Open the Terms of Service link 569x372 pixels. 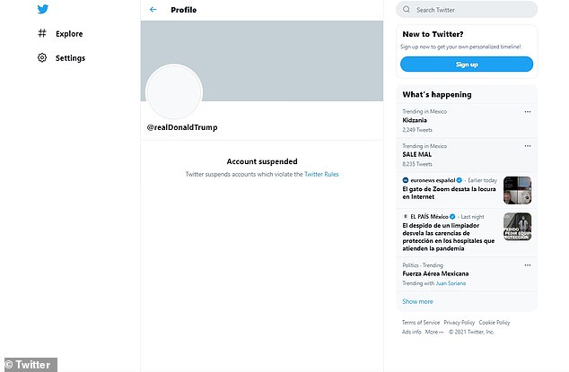coord(421,323)
